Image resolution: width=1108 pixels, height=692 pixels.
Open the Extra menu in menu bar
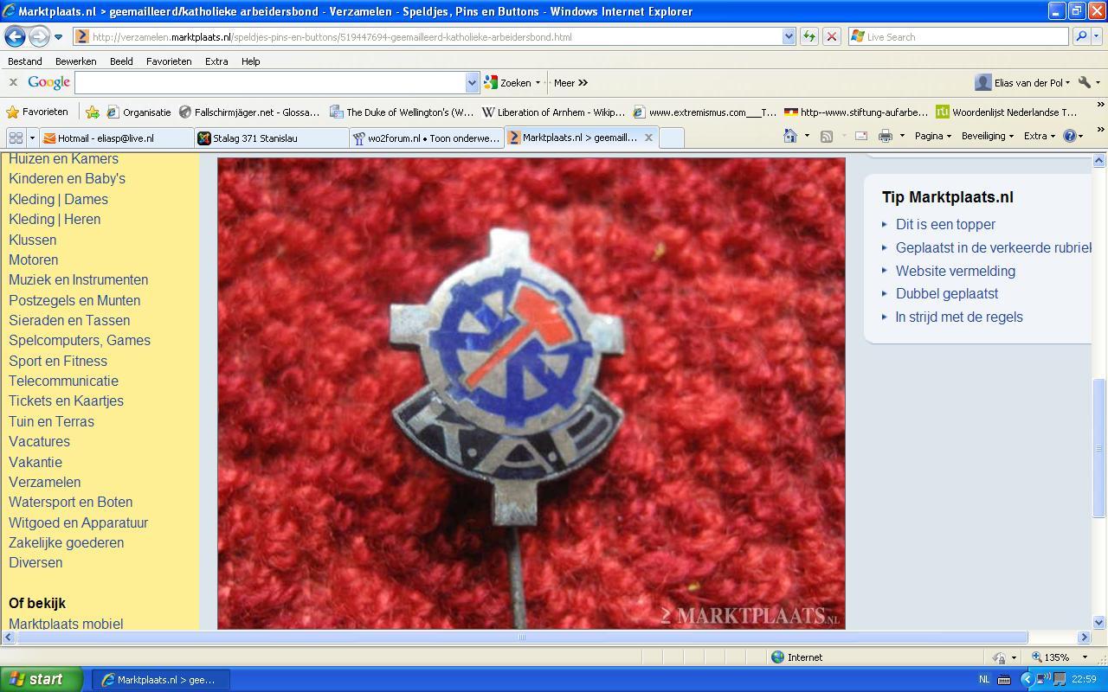tap(216, 61)
